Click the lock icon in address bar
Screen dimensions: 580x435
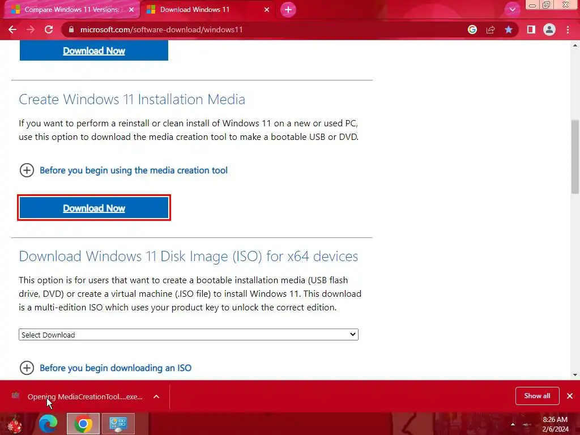click(x=72, y=29)
